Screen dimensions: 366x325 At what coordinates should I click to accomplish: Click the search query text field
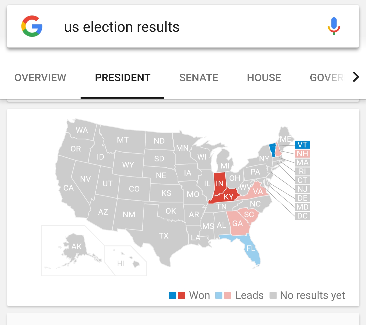(x=178, y=27)
